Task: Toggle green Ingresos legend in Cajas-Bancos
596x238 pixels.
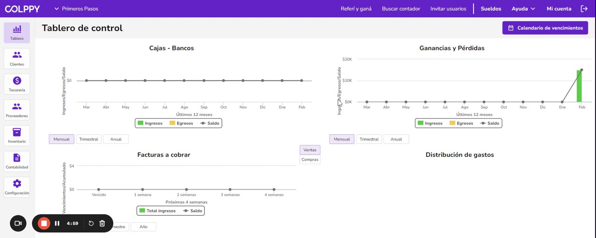Action: (x=150, y=123)
